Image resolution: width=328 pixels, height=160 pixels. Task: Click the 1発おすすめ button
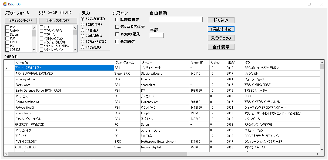point(221,29)
